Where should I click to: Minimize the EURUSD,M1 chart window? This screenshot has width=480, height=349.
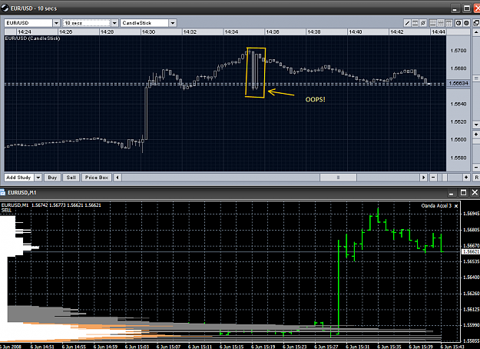point(451,193)
